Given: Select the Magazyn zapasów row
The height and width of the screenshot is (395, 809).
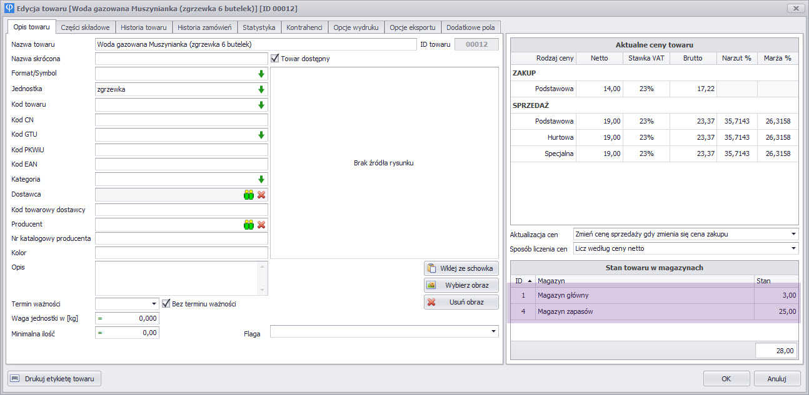Looking at the screenshot, I should pyautogui.click(x=644, y=311).
